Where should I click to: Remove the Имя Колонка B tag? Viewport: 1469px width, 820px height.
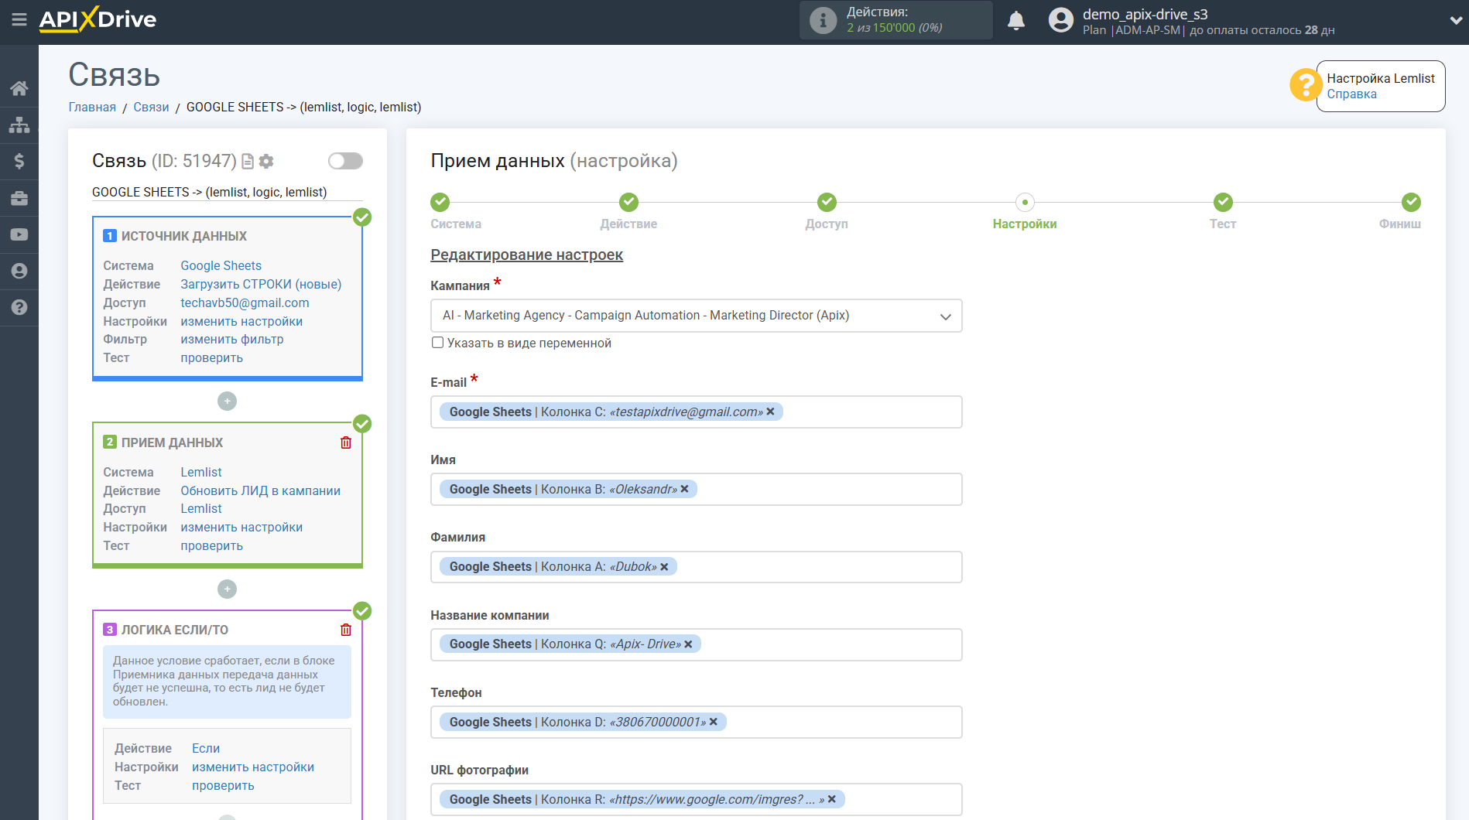pyautogui.click(x=684, y=489)
